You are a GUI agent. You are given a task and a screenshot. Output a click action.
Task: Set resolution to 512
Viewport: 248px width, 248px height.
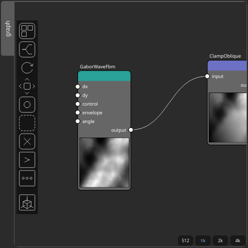point(186,241)
